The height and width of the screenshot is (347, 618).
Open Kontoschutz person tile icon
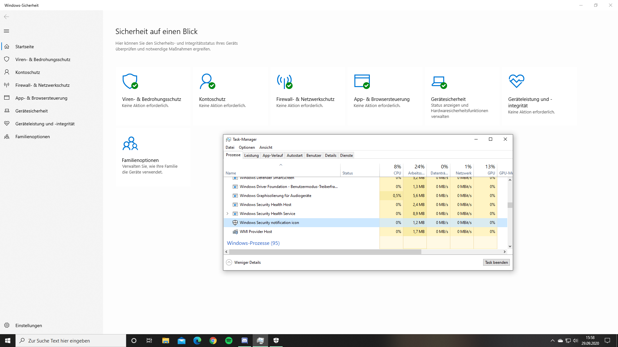pos(207,81)
